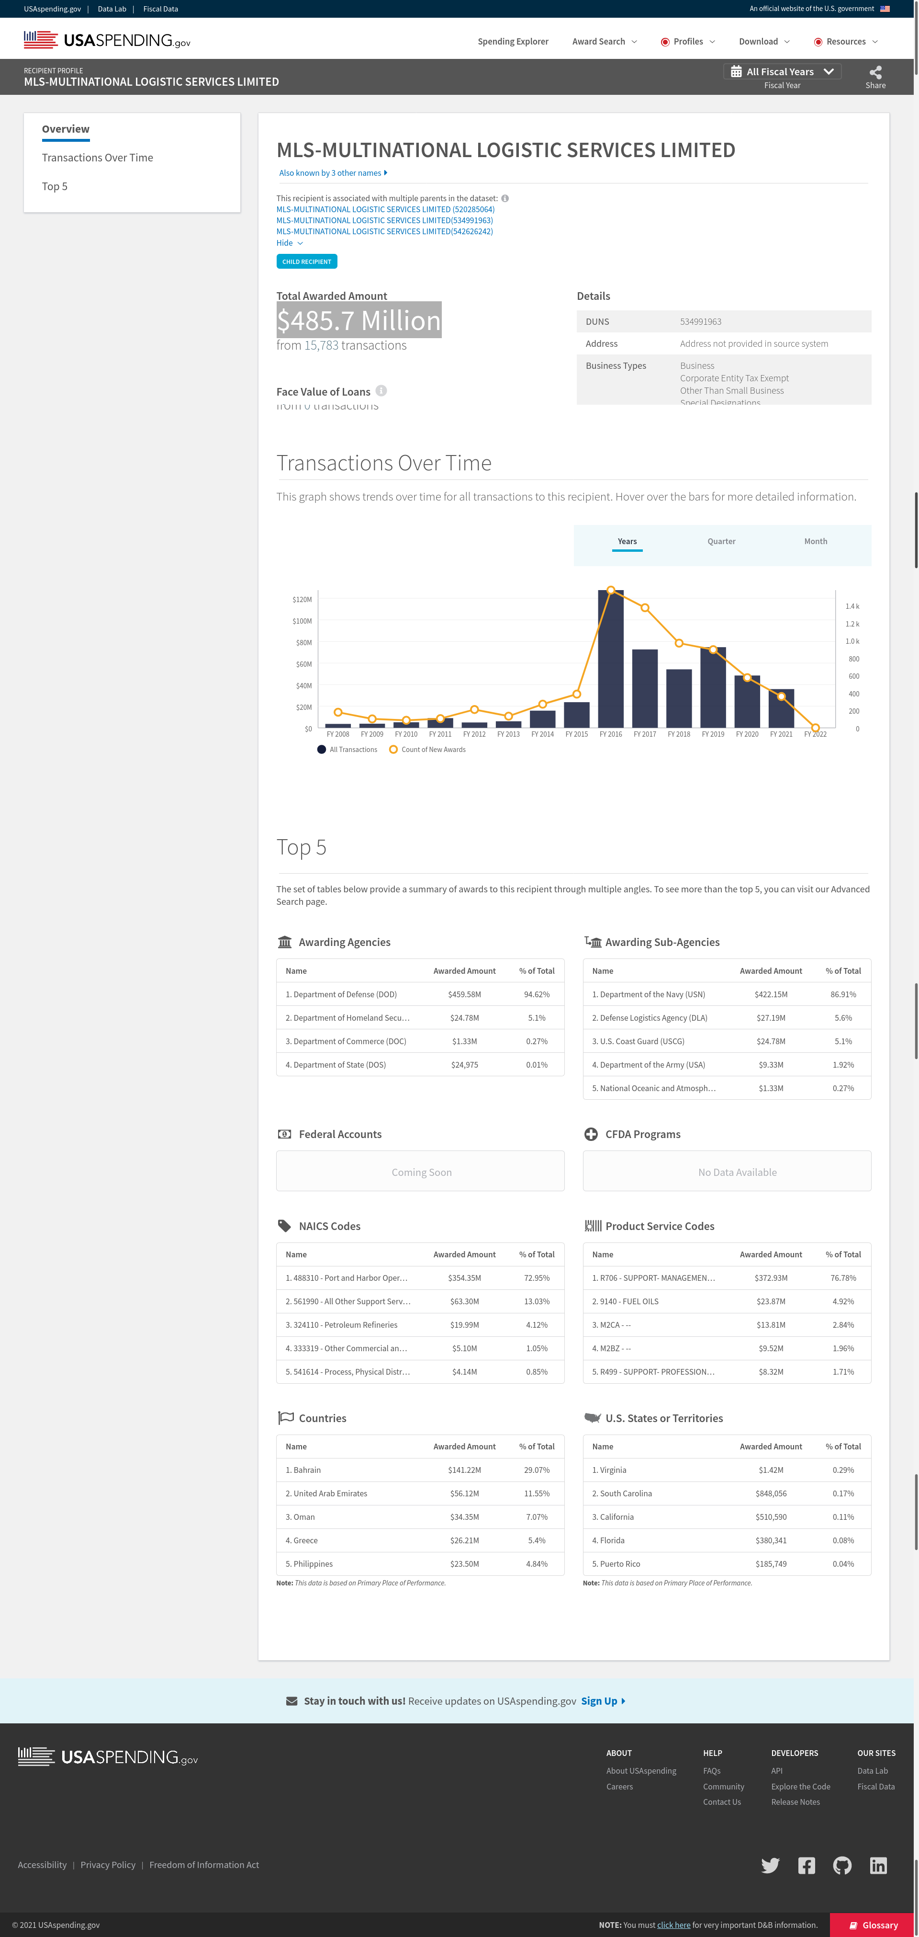This screenshot has width=919, height=1937.
Task: Click the Virginia row in States table
Action: click(x=727, y=1470)
